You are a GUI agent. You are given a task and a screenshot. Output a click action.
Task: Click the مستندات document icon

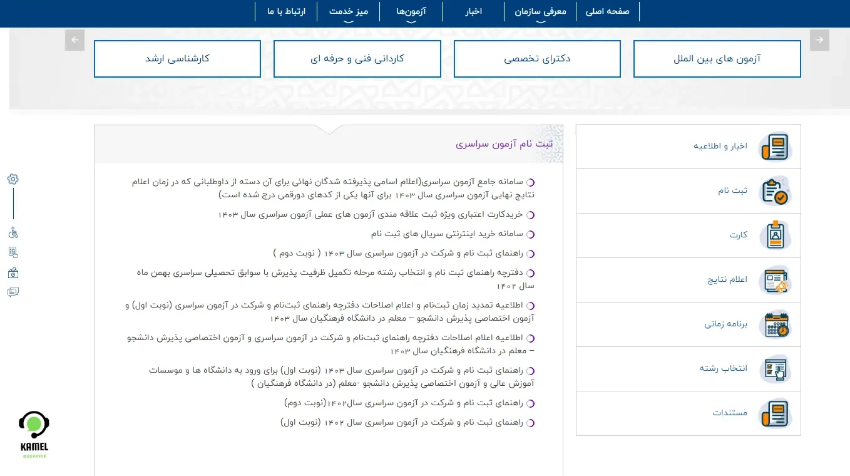775,413
